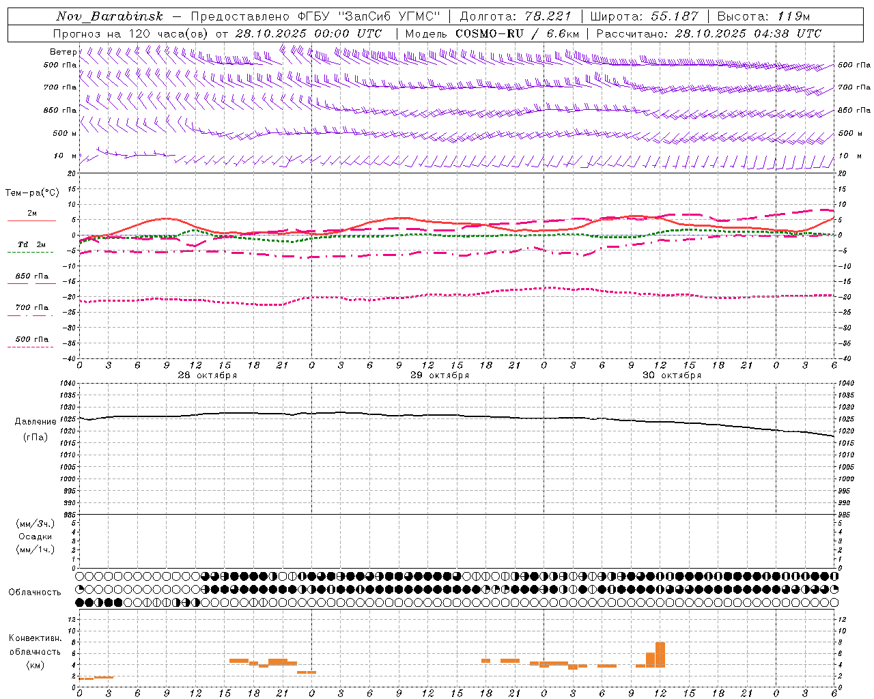Click the 'Ветер' wind panel label
This screenshot has height=699, width=874.
click(x=63, y=52)
